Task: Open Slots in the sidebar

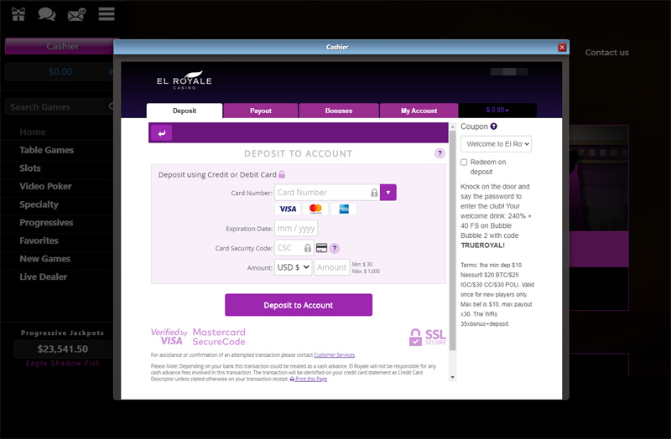Action: tap(30, 168)
